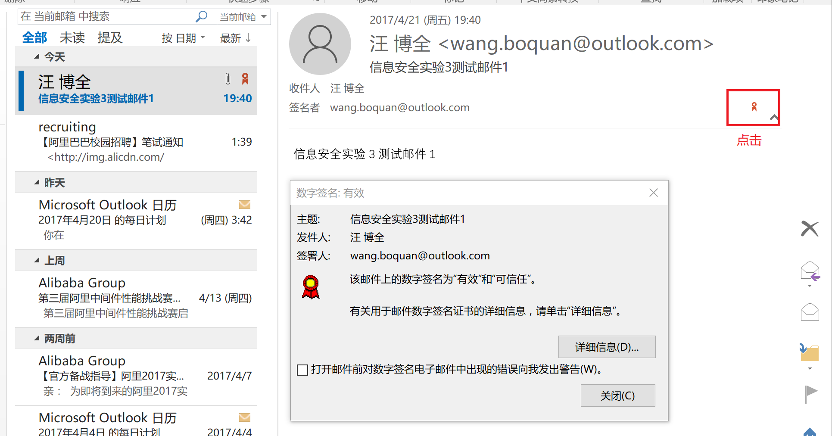Click the sender's avatar picture
This screenshot has width=832, height=436.
tap(320, 44)
